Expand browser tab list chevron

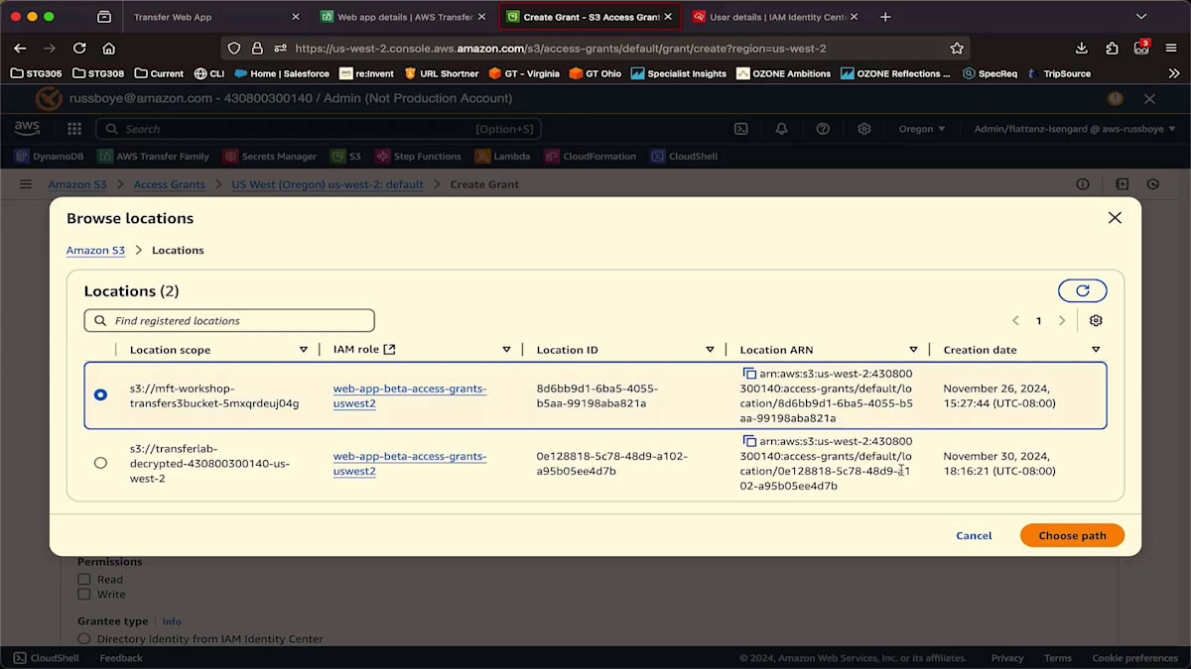click(1141, 17)
